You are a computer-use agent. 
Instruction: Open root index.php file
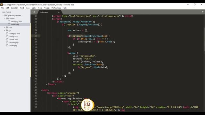tap(13, 45)
